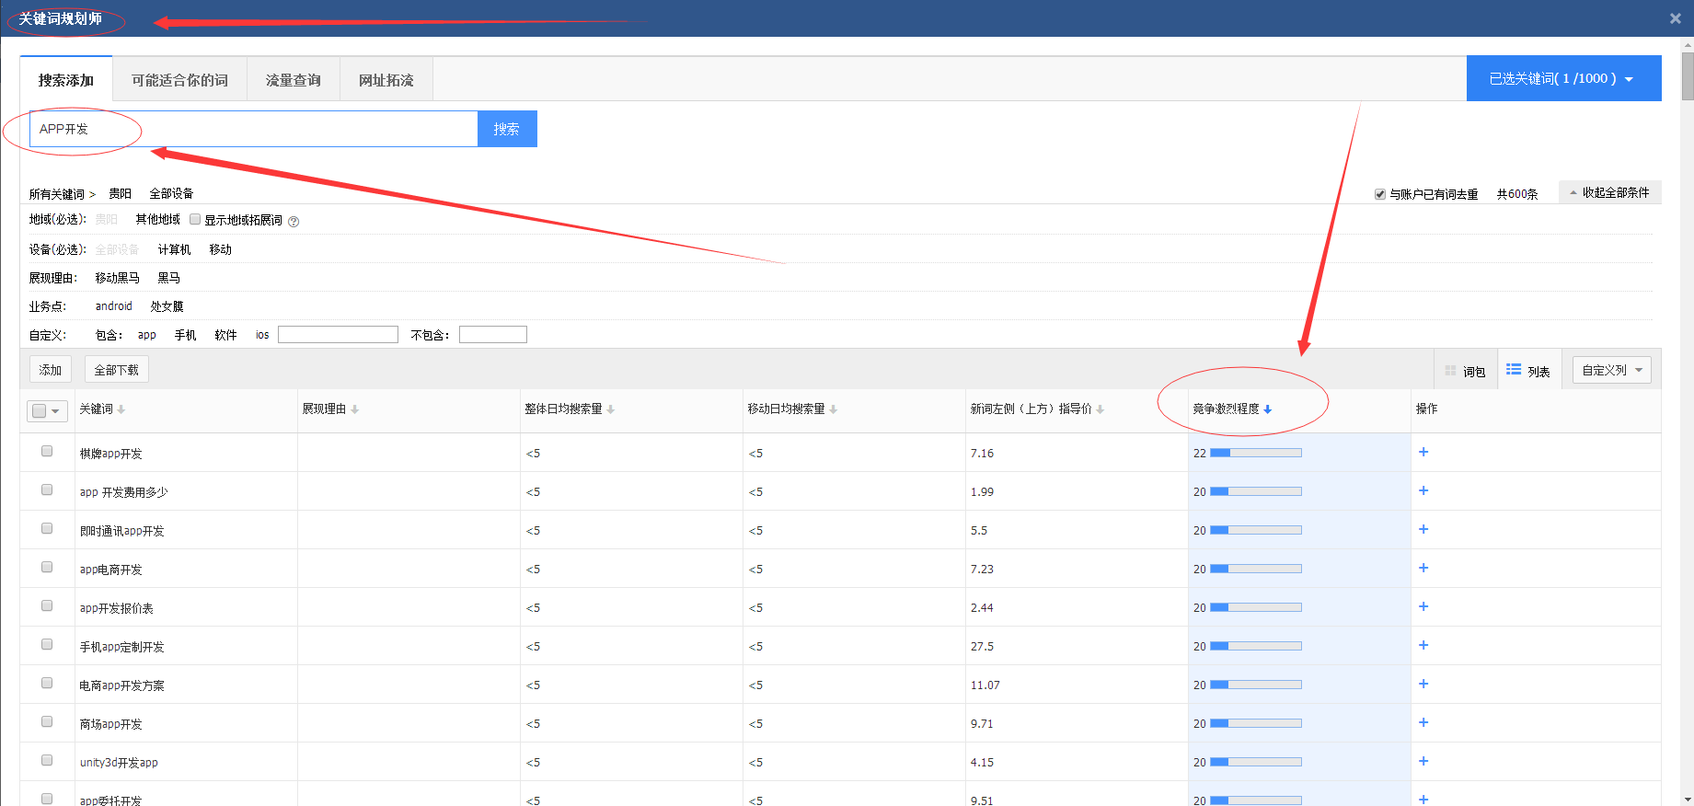Tick checkbox for 即时通讯app开发 row

tap(47, 528)
